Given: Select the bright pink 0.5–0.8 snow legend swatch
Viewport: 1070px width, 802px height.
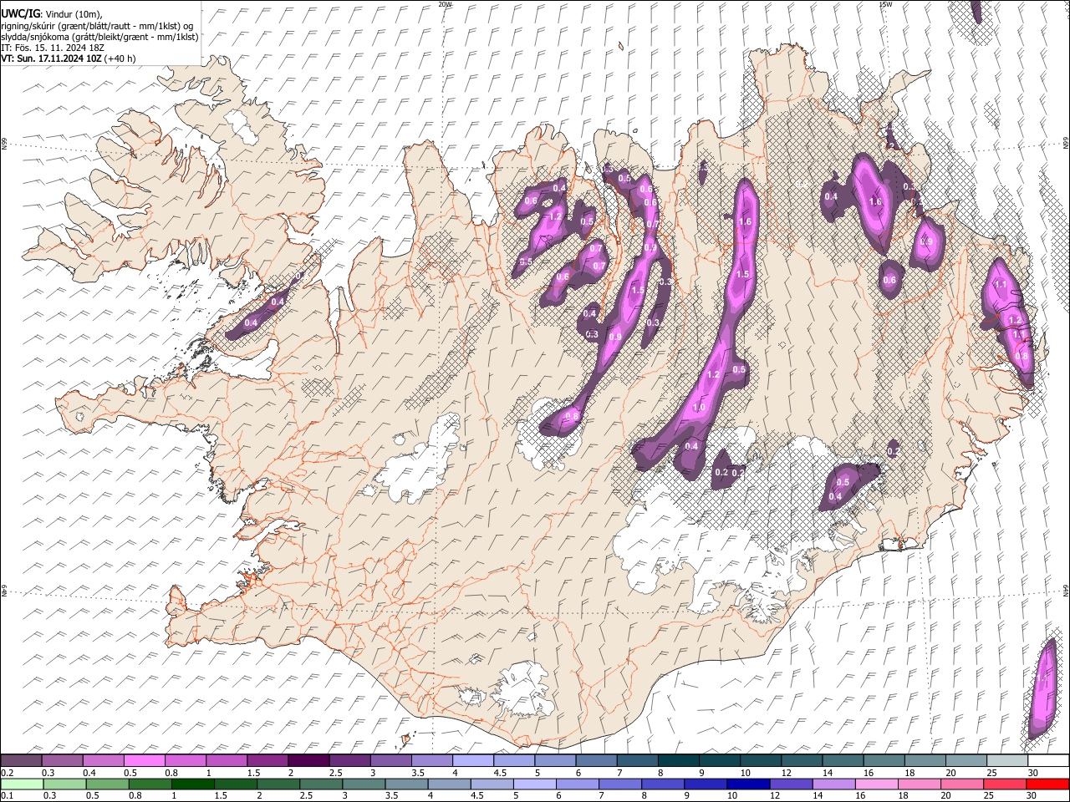Looking at the screenshot, I should (145, 760).
